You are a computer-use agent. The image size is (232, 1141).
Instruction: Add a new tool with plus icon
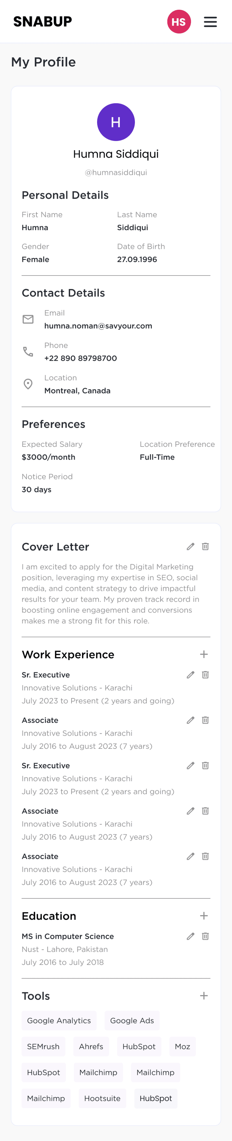[x=204, y=996]
